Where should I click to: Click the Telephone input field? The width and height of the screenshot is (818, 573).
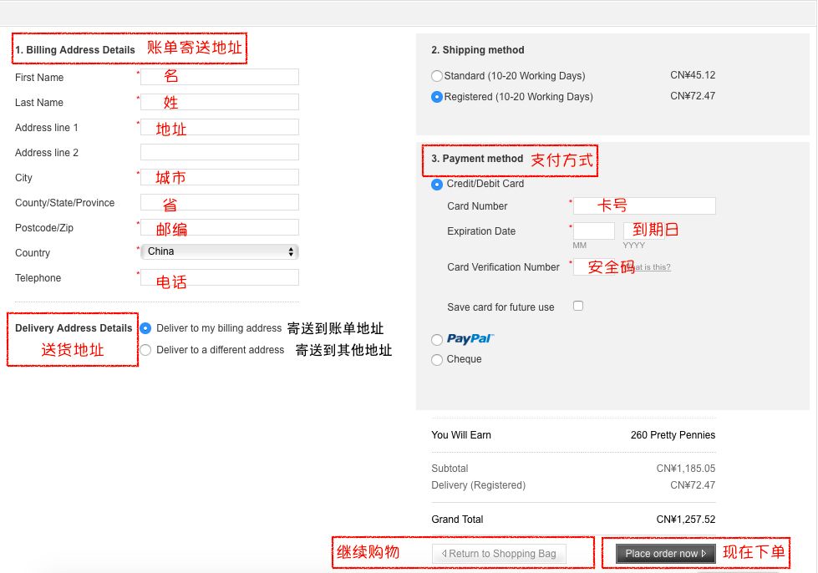[219, 276]
